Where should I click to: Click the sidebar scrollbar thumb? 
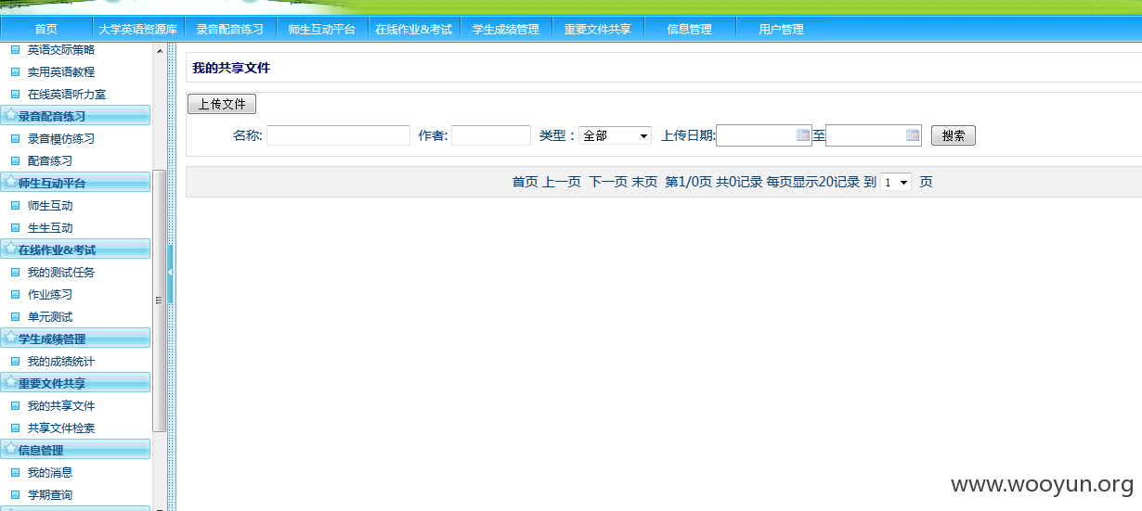[159, 300]
